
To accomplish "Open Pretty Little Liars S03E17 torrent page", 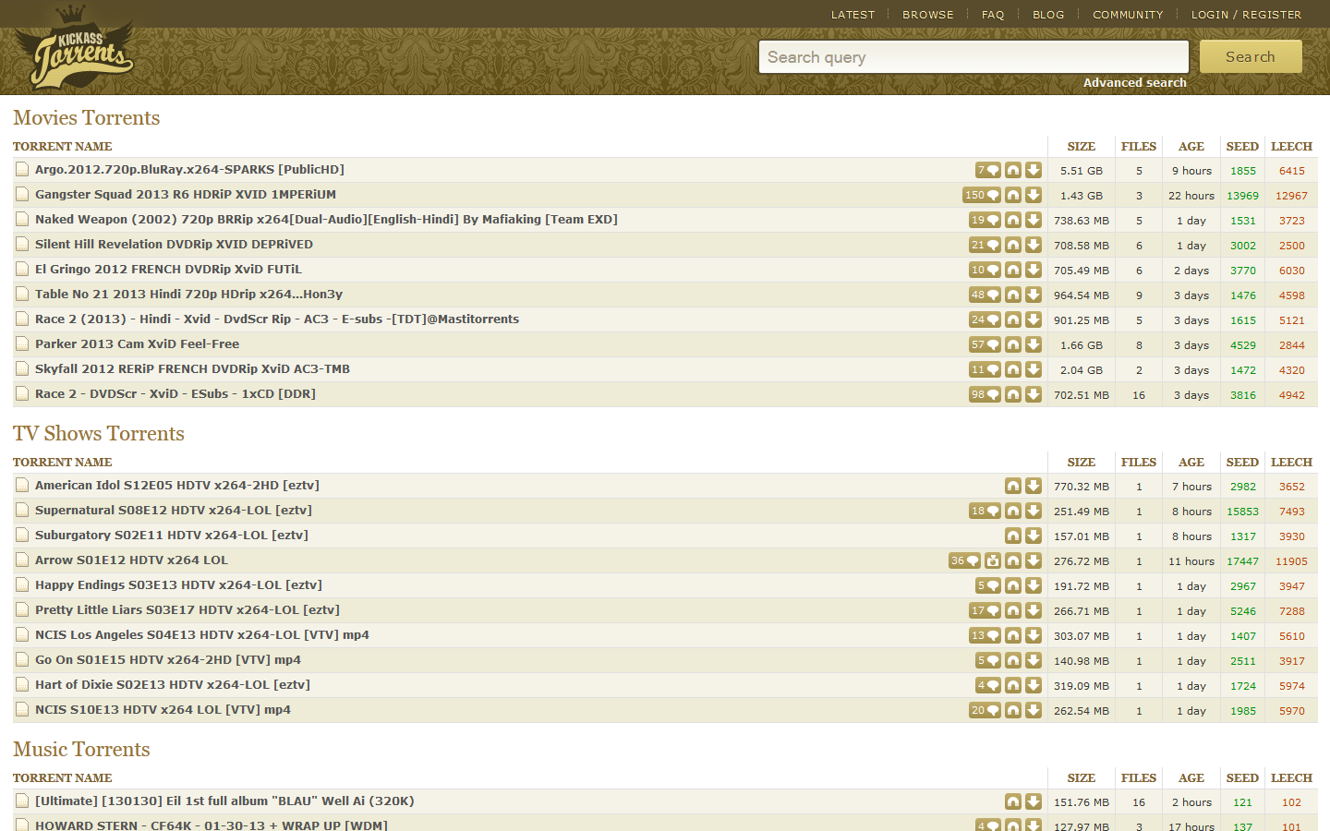I will point(187,610).
